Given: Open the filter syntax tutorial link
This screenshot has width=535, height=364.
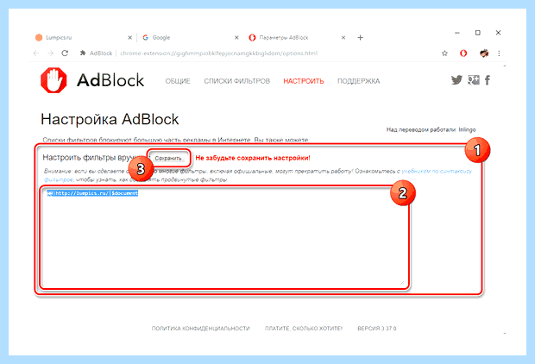Looking at the screenshot, I should [437, 172].
